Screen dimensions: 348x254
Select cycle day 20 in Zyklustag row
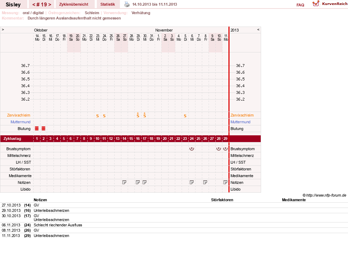tap(165, 139)
